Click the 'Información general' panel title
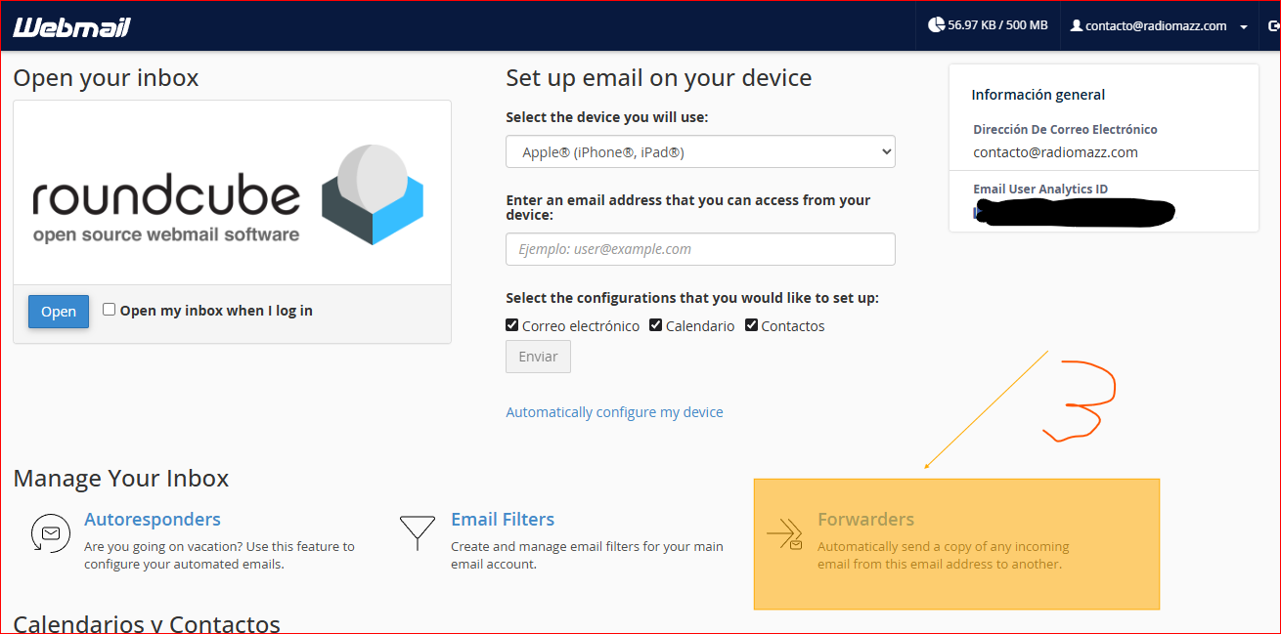This screenshot has height=634, width=1281. pos(1038,95)
